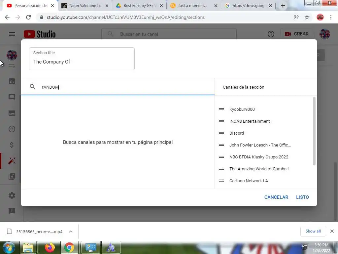Open Settings gear in sidebar

(12, 195)
